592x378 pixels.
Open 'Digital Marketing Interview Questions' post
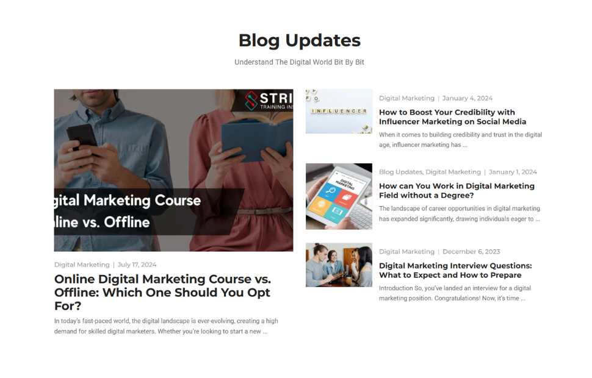coord(455,270)
